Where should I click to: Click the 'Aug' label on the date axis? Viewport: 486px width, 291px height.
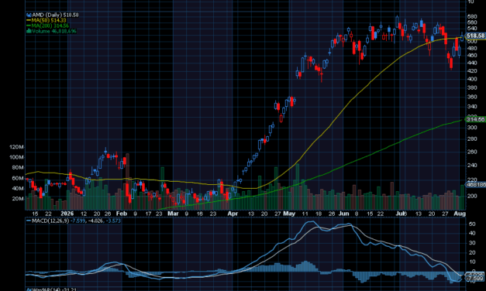click(x=460, y=214)
